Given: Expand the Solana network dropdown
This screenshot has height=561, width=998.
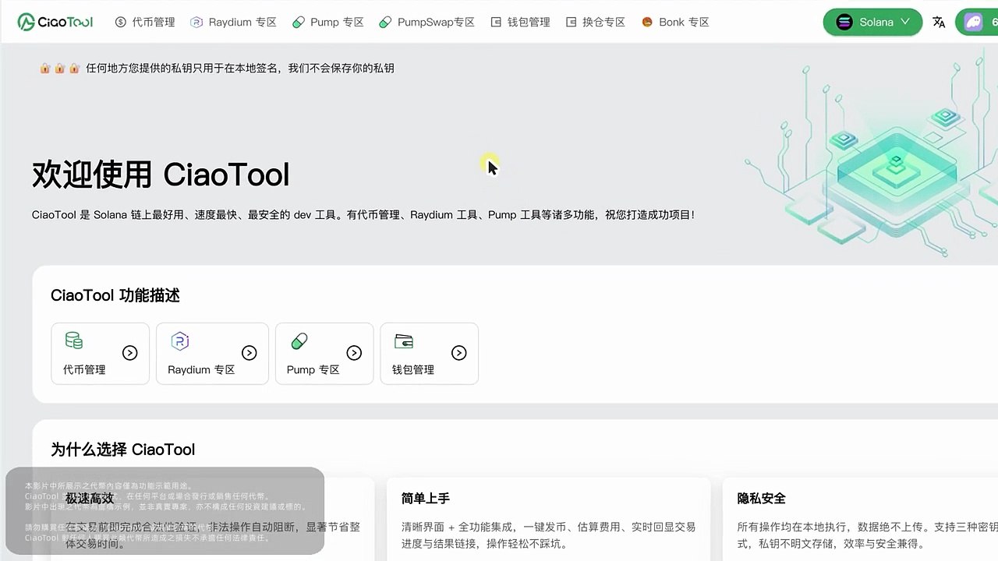Looking at the screenshot, I should 872,22.
